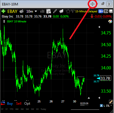Click the Sell button
The width and height of the screenshot is (114, 113).
[x=19, y=104]
